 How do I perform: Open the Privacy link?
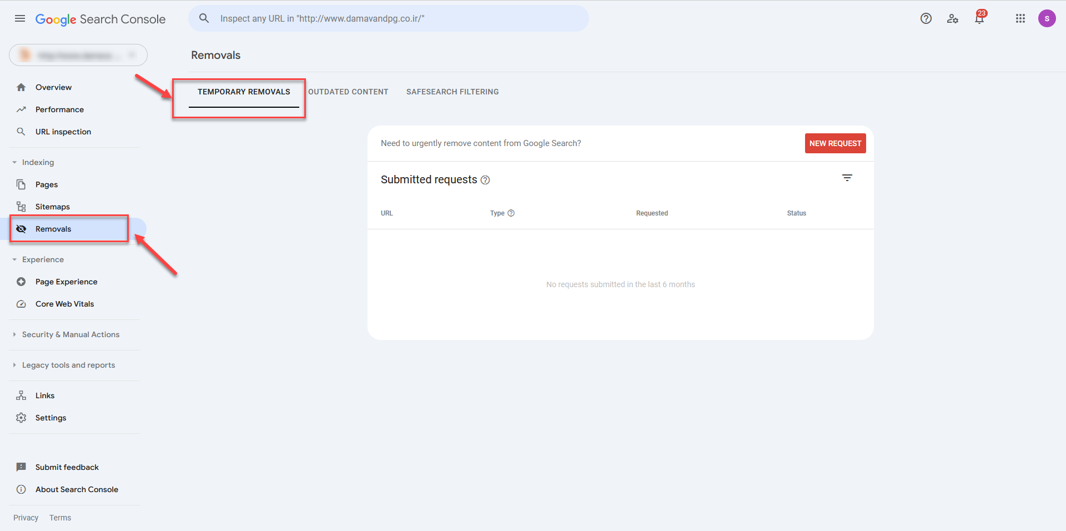[26, 518]
